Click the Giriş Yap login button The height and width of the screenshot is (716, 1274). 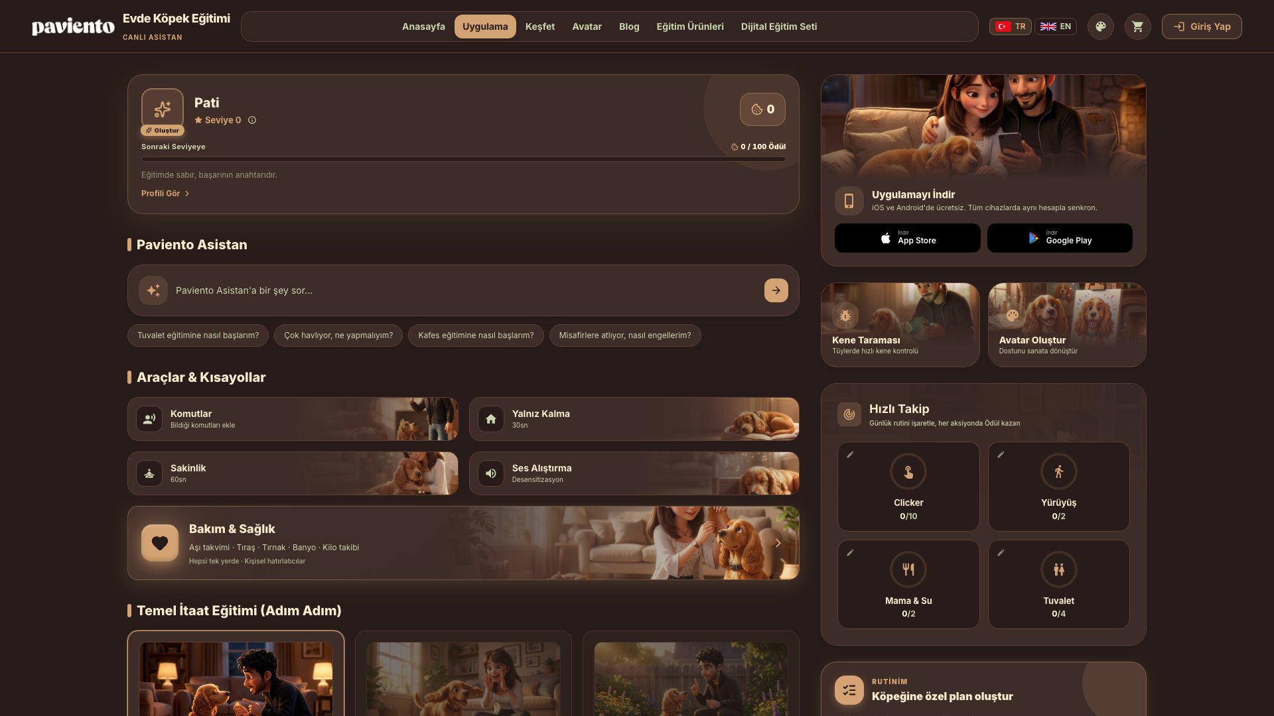(x=1202, y=27)
